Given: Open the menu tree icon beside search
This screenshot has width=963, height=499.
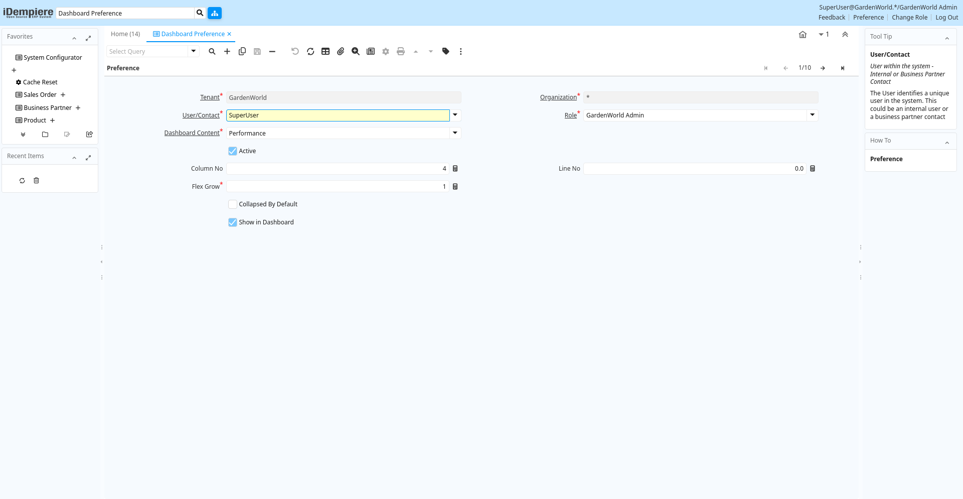Looking at the screenshot, I should 215,13.
